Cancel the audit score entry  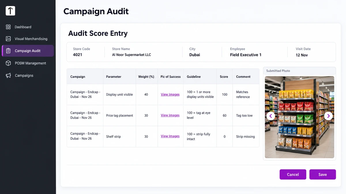click(293, 174)
